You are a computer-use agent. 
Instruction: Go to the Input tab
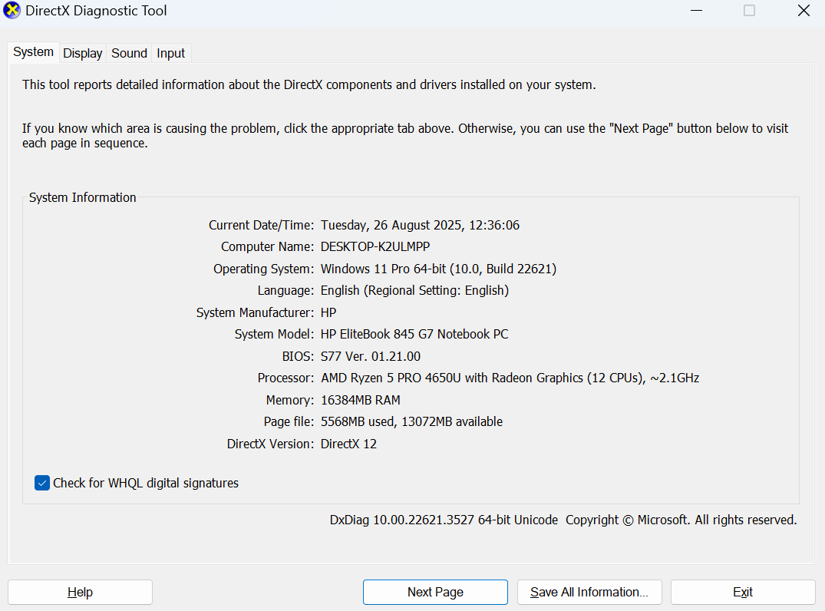click(170, 53)
